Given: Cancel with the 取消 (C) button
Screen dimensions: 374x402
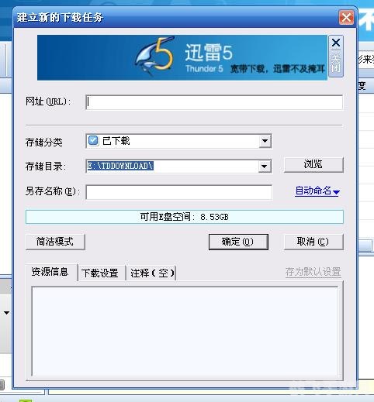Looking at the screenshot, I should pos(313,242).
